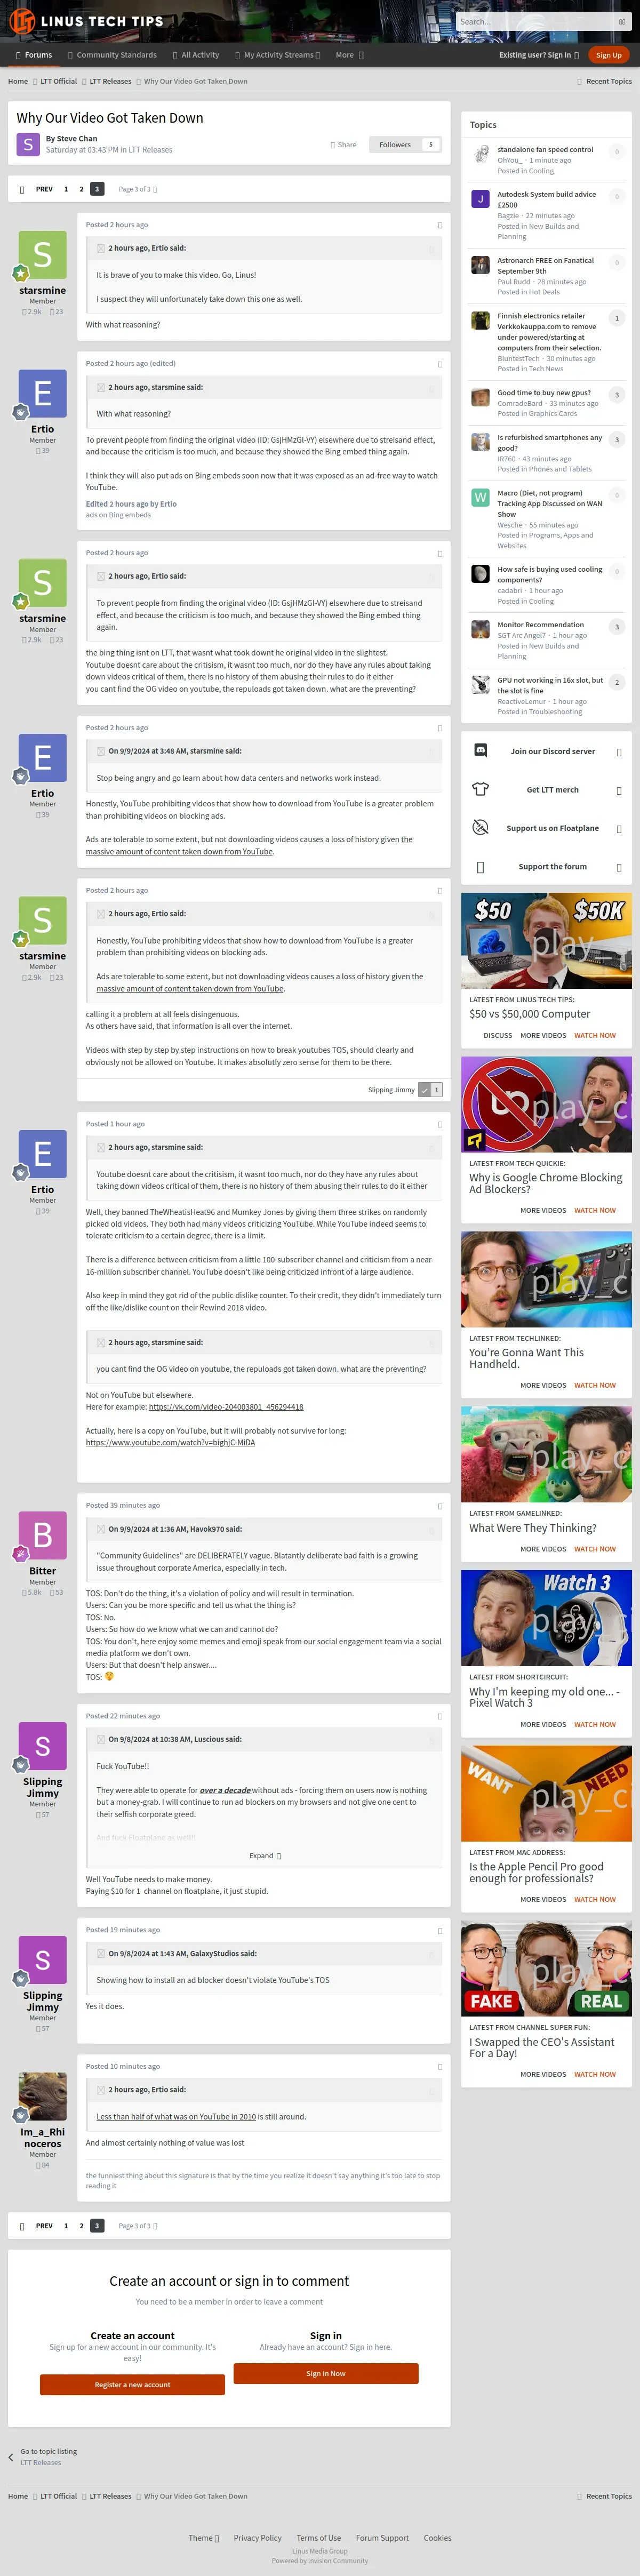Open the Linus Tech Tips logo homepage
The height and width of the screenshot is (2576, 640).
coord(86,21)
